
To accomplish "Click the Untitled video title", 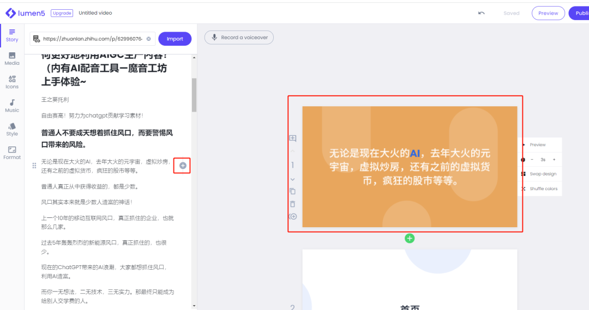I will click(95, 13).
